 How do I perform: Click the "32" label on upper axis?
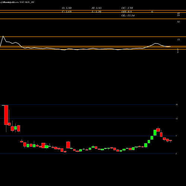pyautogui.click(x=178, y=22)
